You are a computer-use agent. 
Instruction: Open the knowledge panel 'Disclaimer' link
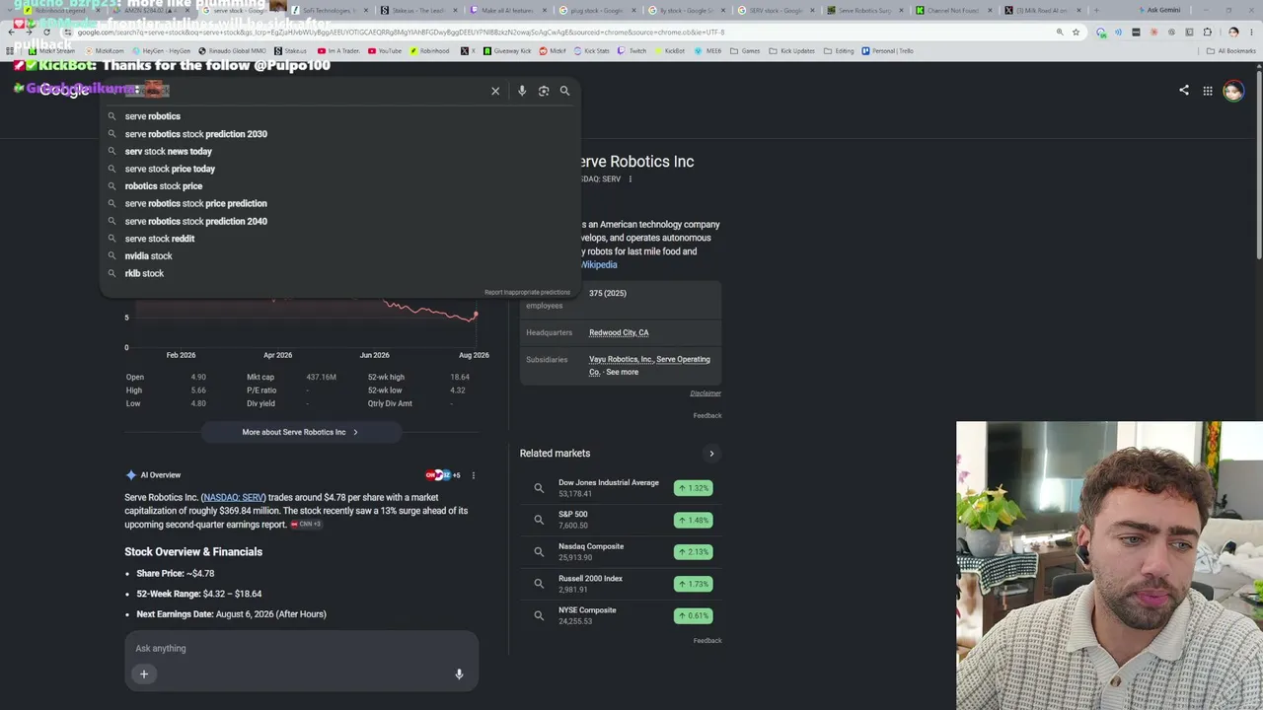point(706,393)
